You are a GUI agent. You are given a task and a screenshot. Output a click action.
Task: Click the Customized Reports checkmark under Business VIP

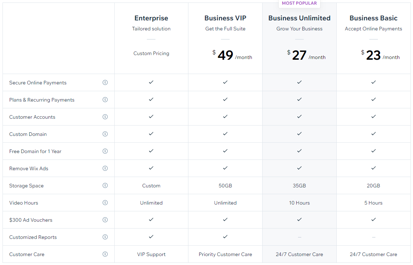tap(225, 237)
